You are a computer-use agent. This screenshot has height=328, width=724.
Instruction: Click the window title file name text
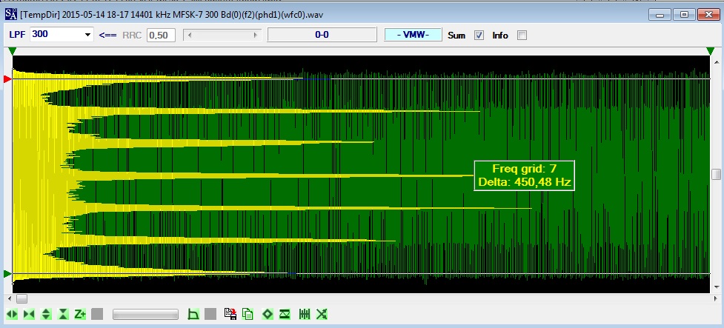(x=171, y=15)
